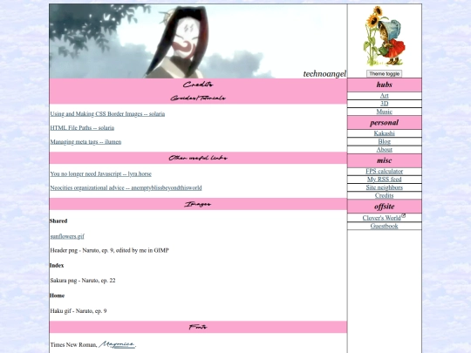View the Site neighbors page
This screenshot has height=353, width=471.
click(x=384, y=187)
